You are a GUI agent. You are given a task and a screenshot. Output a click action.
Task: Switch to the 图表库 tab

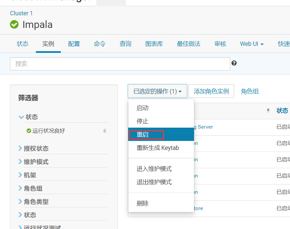[x=154, y=44]
